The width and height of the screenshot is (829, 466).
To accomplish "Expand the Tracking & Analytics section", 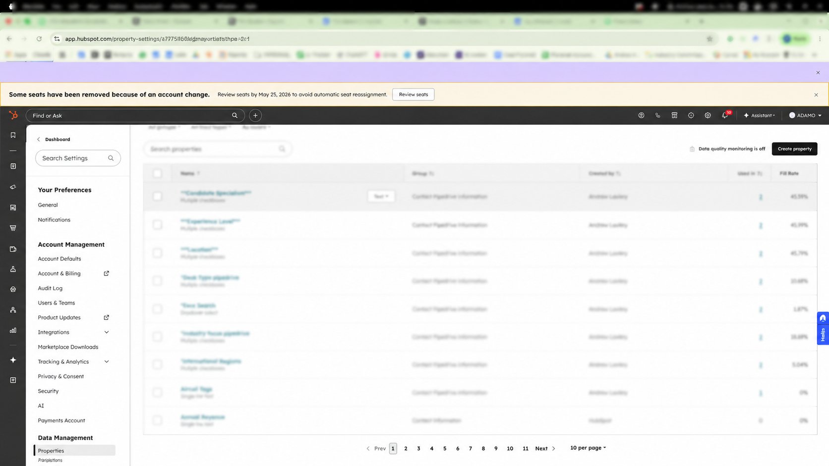I will point(106,362).
